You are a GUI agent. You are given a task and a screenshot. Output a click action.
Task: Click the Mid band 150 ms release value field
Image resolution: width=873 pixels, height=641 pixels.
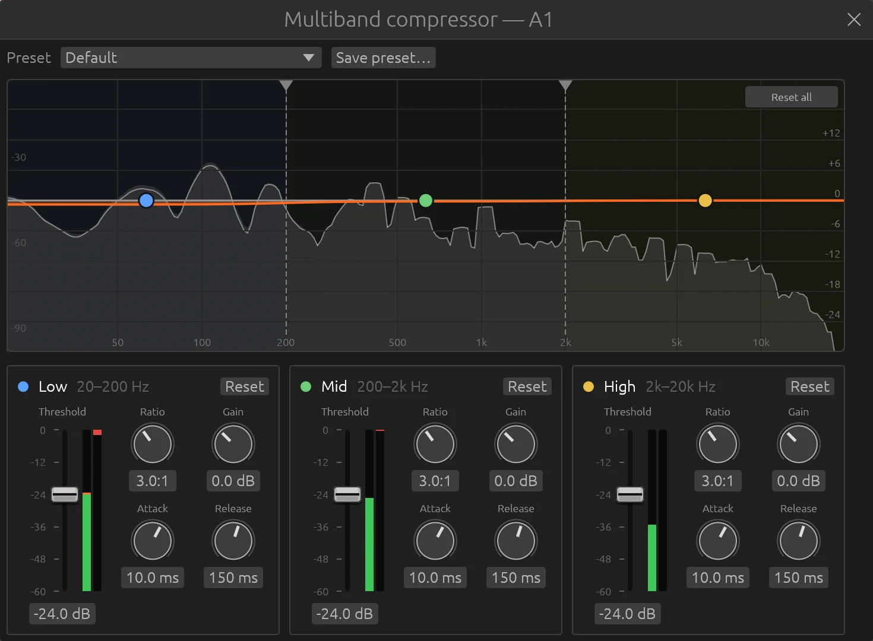[516, 577]
